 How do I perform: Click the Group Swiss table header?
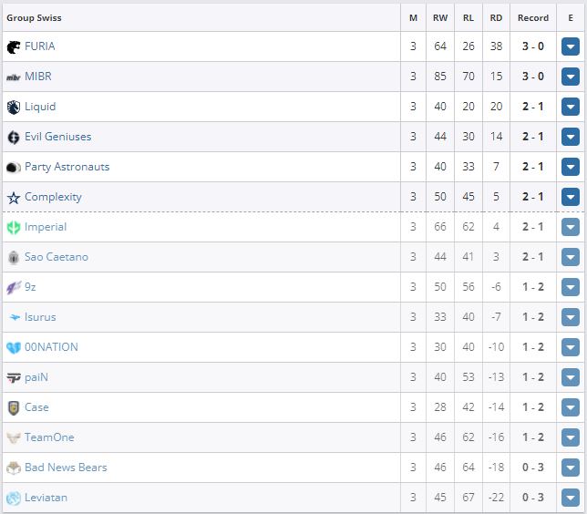35,17
